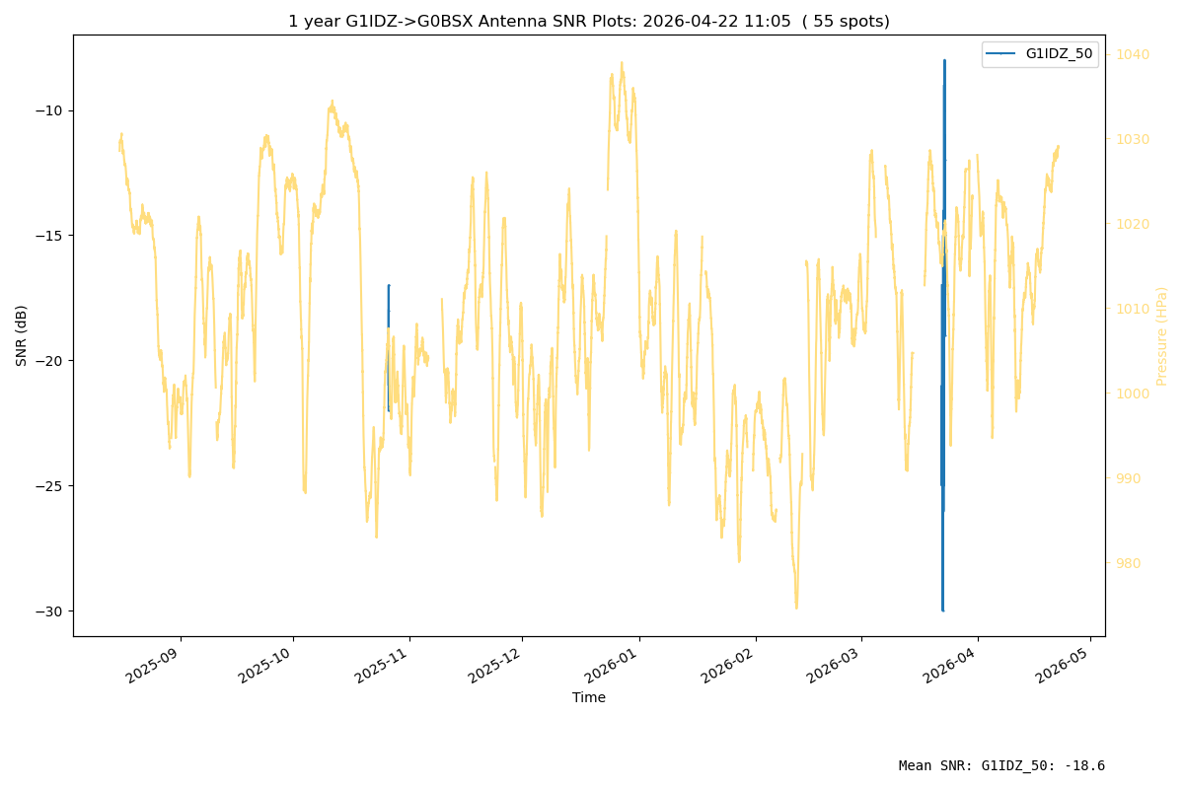The height and width of the screenshot is (789, 1184).
Task: Click the 1040 pressure tick label
Action: (1130, 54)
